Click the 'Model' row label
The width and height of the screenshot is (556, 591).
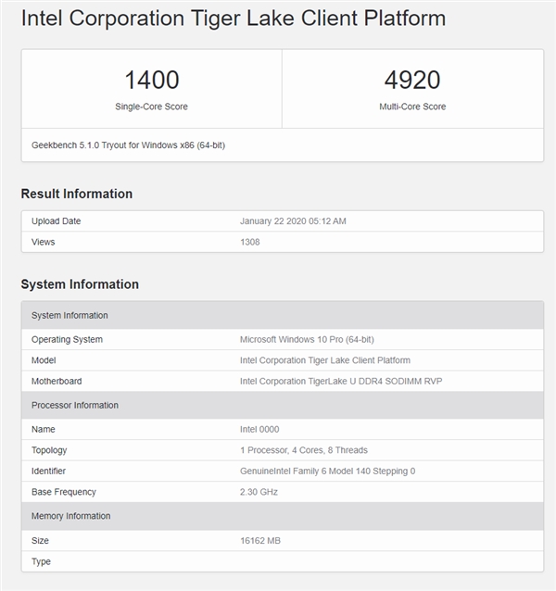point(44,360)
